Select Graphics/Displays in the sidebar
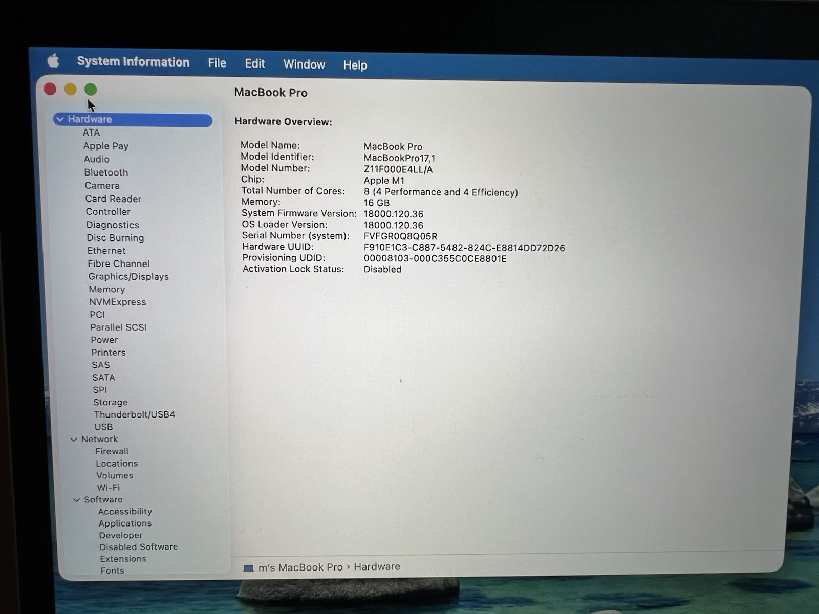 [x=128, y=276]
